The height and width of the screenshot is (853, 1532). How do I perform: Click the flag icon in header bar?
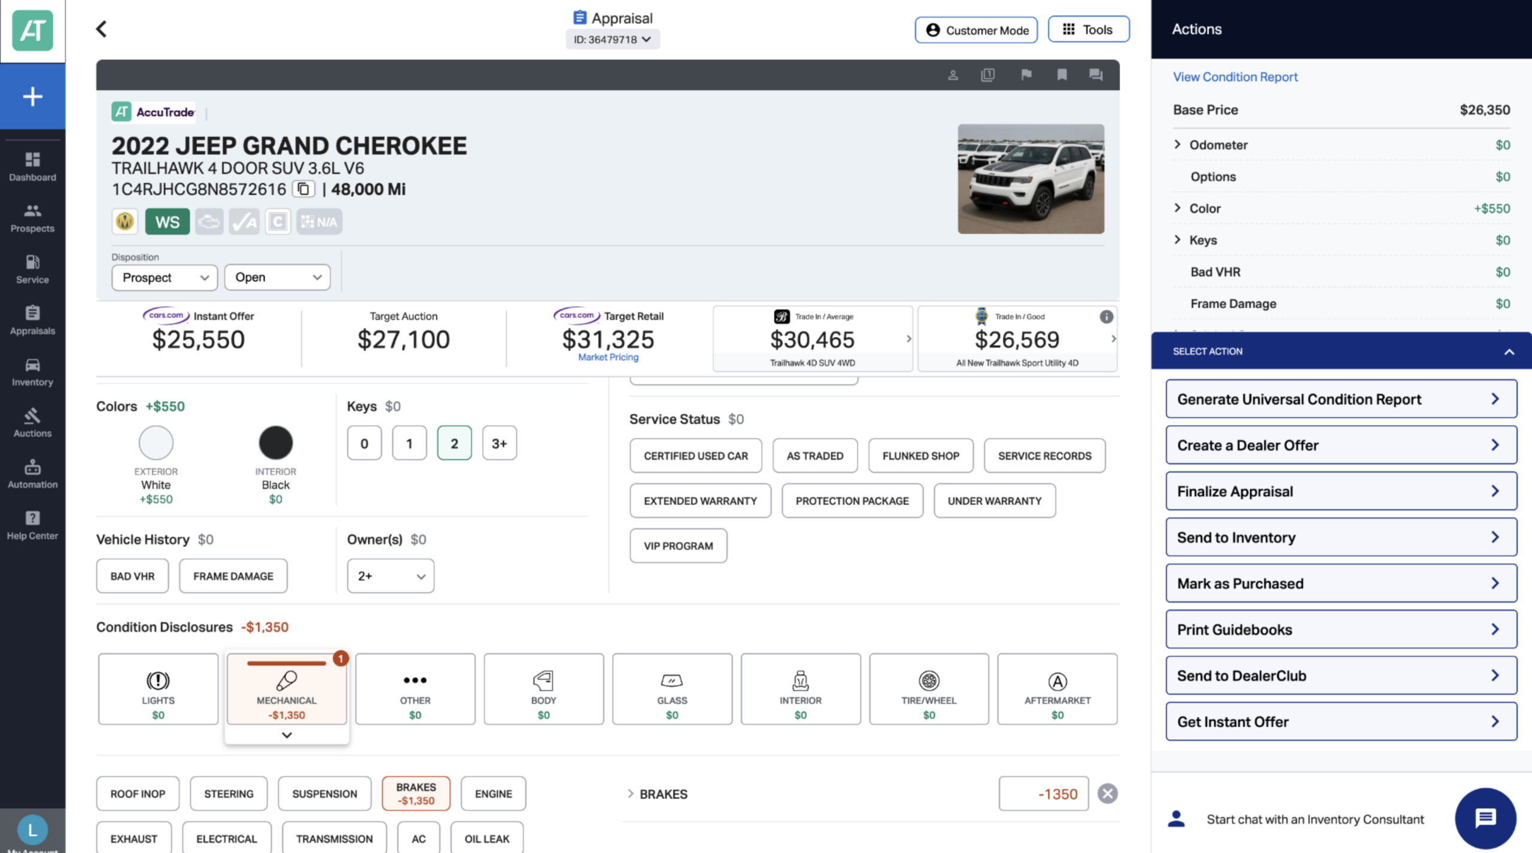[1026, 75]
